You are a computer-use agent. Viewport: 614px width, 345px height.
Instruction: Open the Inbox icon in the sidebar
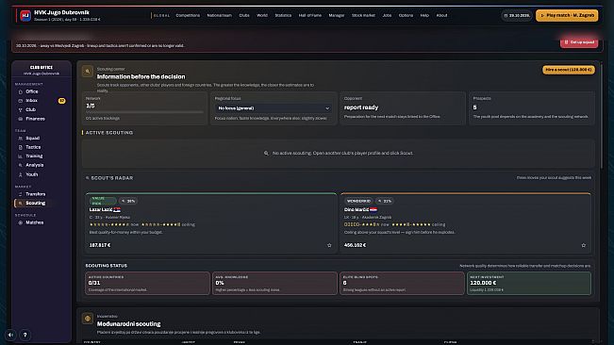coord(21,101)
